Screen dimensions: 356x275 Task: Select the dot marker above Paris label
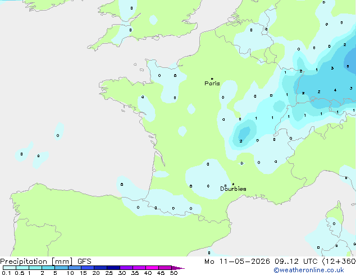click(212, 79)
